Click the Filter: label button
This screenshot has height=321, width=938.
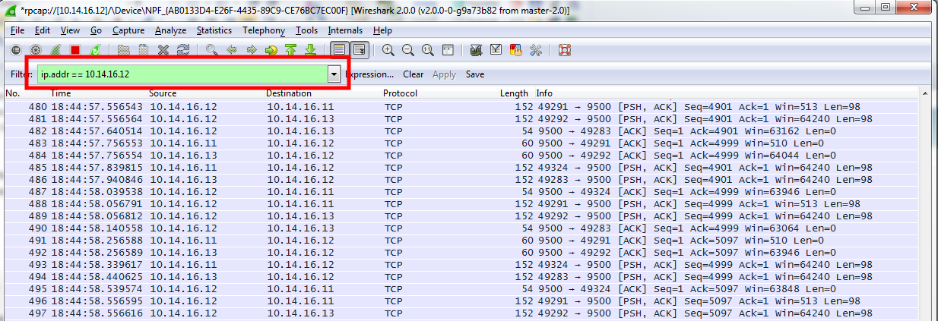pyautogui.click(x=21, y=74)
